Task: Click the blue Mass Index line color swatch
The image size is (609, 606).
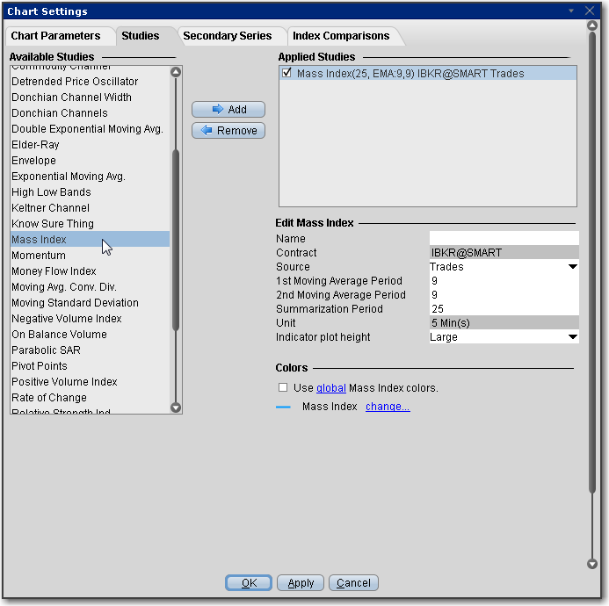Action: click(x=283, y=408)
